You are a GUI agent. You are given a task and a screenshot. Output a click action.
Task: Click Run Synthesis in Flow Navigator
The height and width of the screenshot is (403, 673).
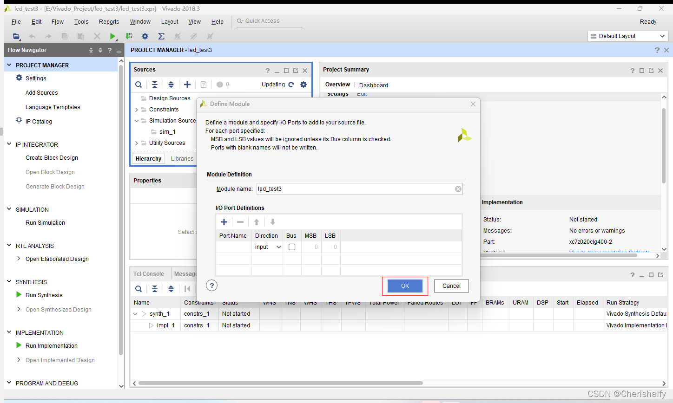pos(44,295)
